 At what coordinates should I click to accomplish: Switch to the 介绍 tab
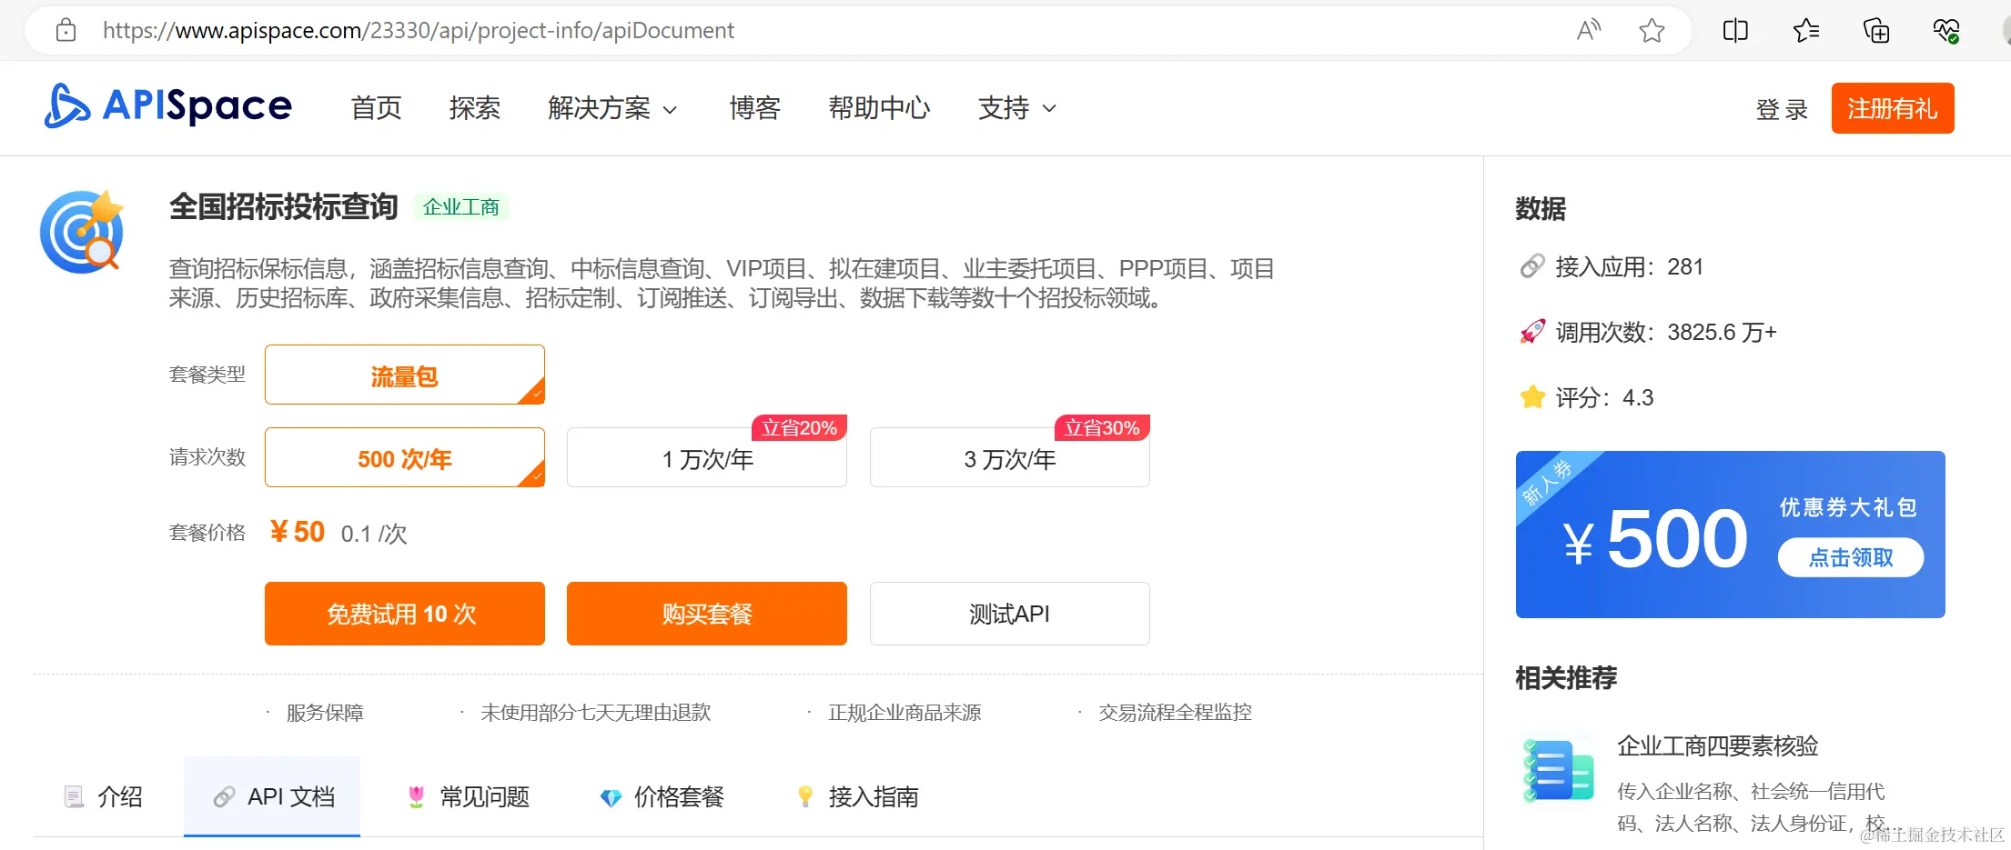104,797
